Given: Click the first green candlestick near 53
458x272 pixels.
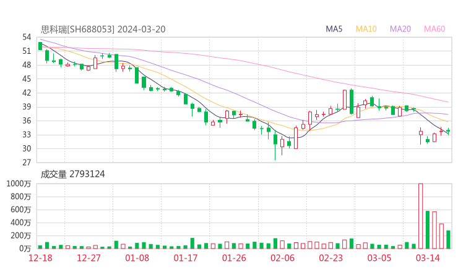Looking at the screenshot, I should (40, 46).
